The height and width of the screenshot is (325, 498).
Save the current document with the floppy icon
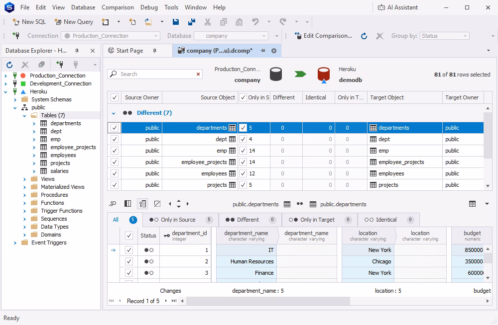click(x=176, y=22)
